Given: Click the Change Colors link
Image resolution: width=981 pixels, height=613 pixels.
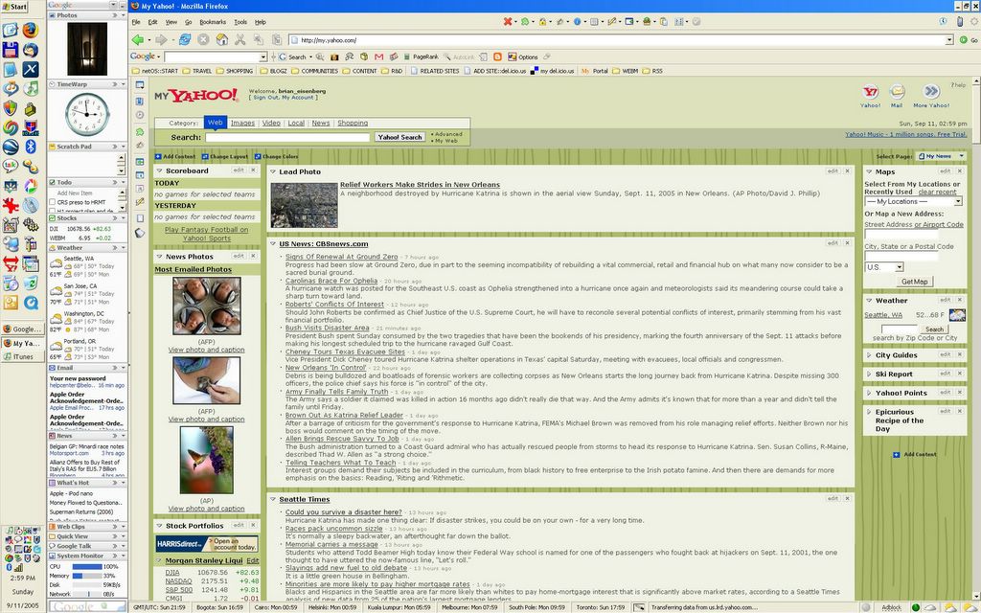Looking at the screenshot, I should 276,156.
